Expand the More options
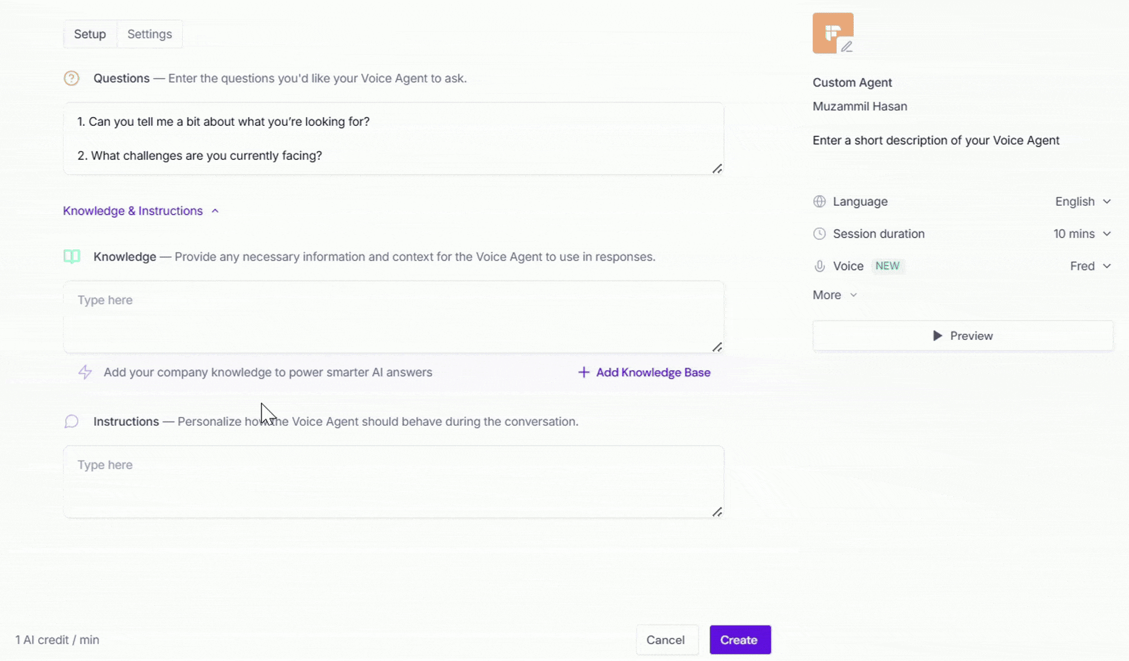This screenshot has height=661, width=1129. (x=835, y=295)
